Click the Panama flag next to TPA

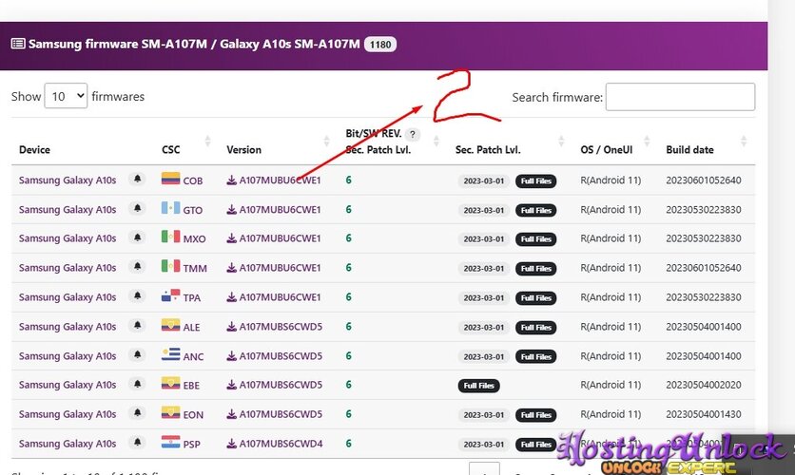[x=171, y=295]
